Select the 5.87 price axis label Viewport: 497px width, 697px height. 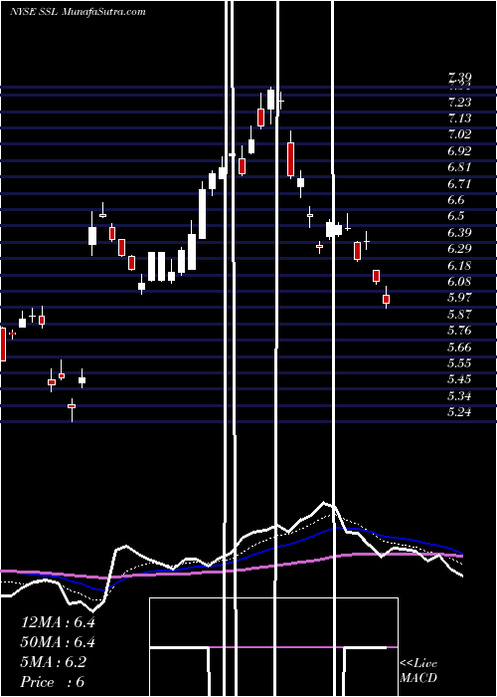click(459, 315)
